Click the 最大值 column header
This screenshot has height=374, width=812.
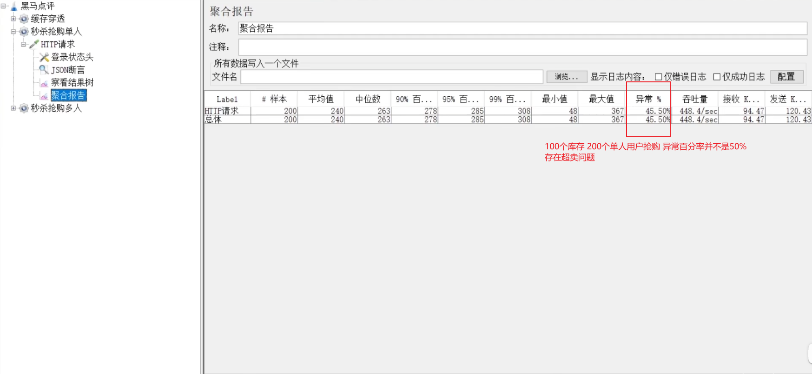coord(601,99)
